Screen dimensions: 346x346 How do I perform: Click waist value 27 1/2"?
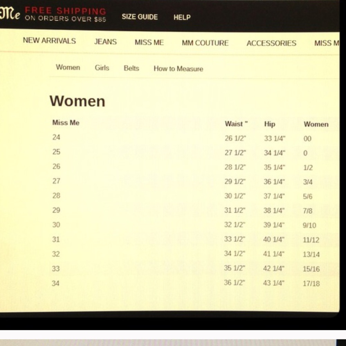pyautogui.click(x=235, y=153)
